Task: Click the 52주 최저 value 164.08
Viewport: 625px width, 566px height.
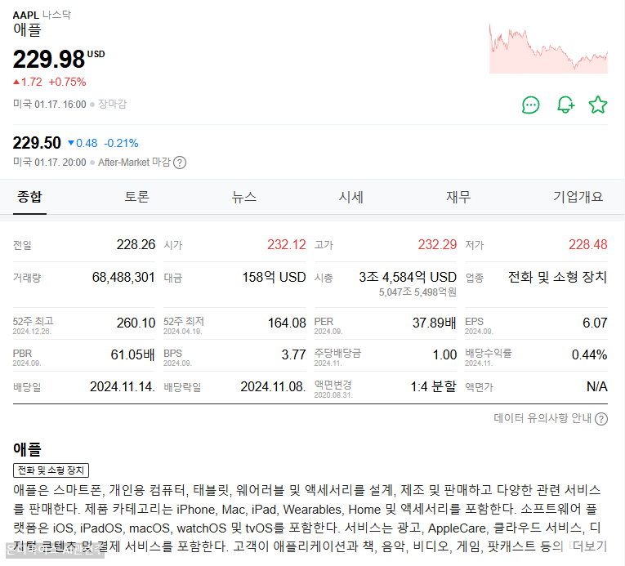Action: click(287, 323)
